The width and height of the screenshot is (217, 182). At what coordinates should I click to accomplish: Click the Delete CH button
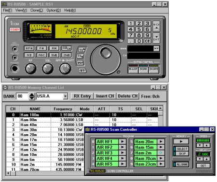[x=128, y=96]
